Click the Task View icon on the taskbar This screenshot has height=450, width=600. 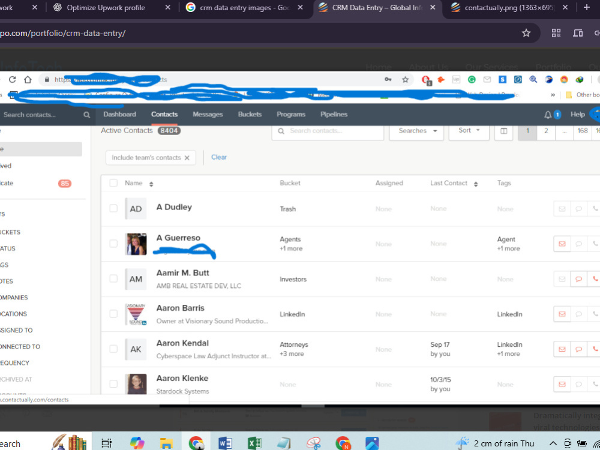click(106, 443)
